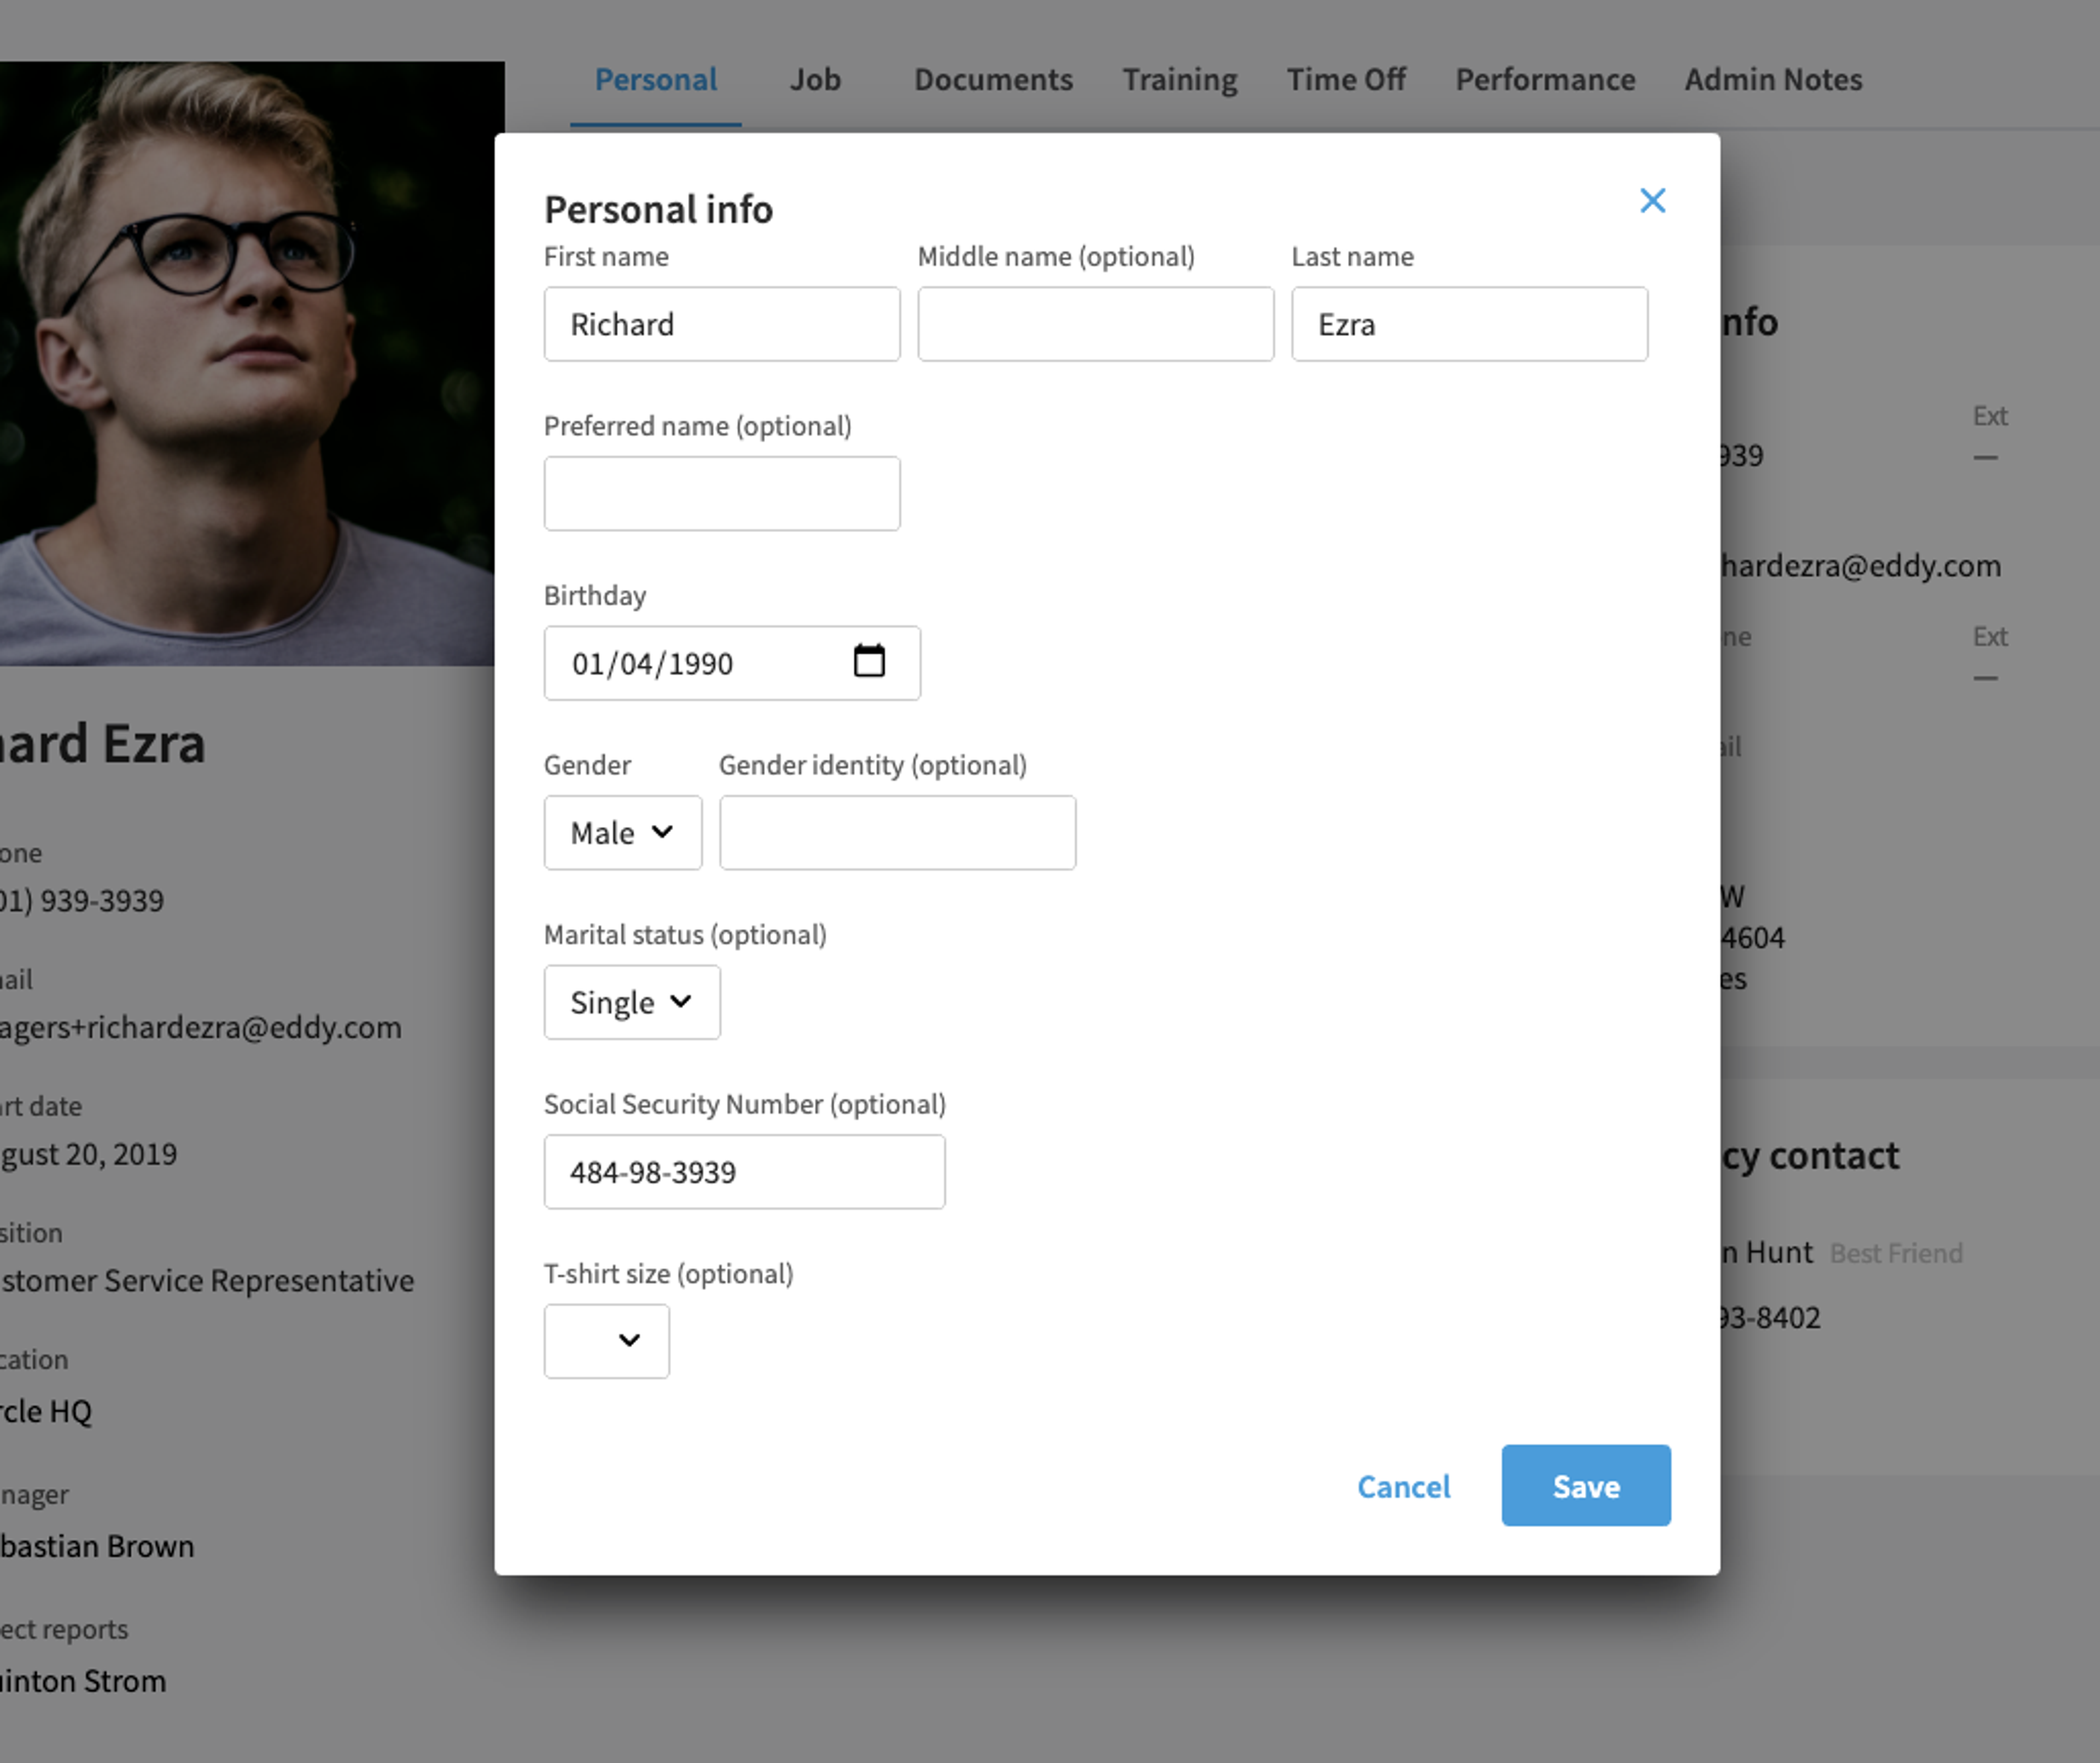Expand the Gender dropdown showing Male
Viewport: 2100px width, 1763px height.
tap(622, 832)
